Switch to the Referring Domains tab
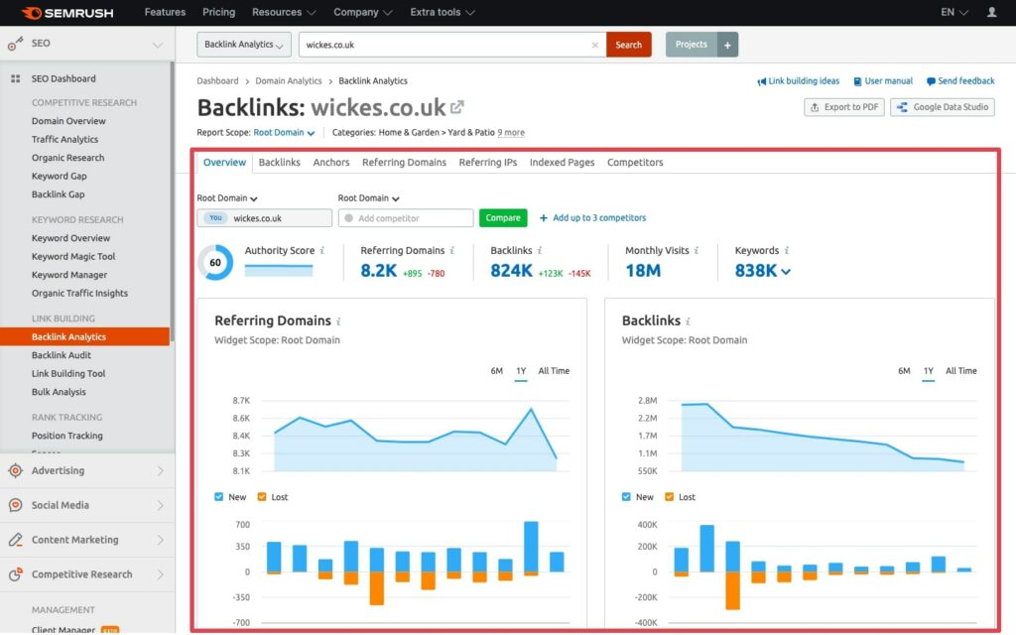1016x635 pixels. point(404,162)
